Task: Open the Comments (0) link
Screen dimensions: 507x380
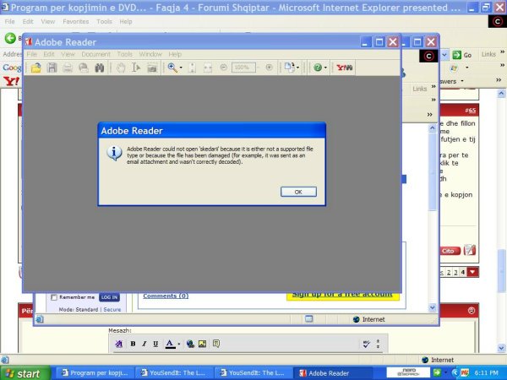Action: (x=166, y=296)
